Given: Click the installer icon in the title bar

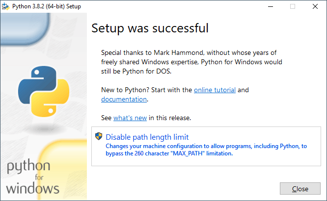Looking at the screenshot, I should point(5,6).
